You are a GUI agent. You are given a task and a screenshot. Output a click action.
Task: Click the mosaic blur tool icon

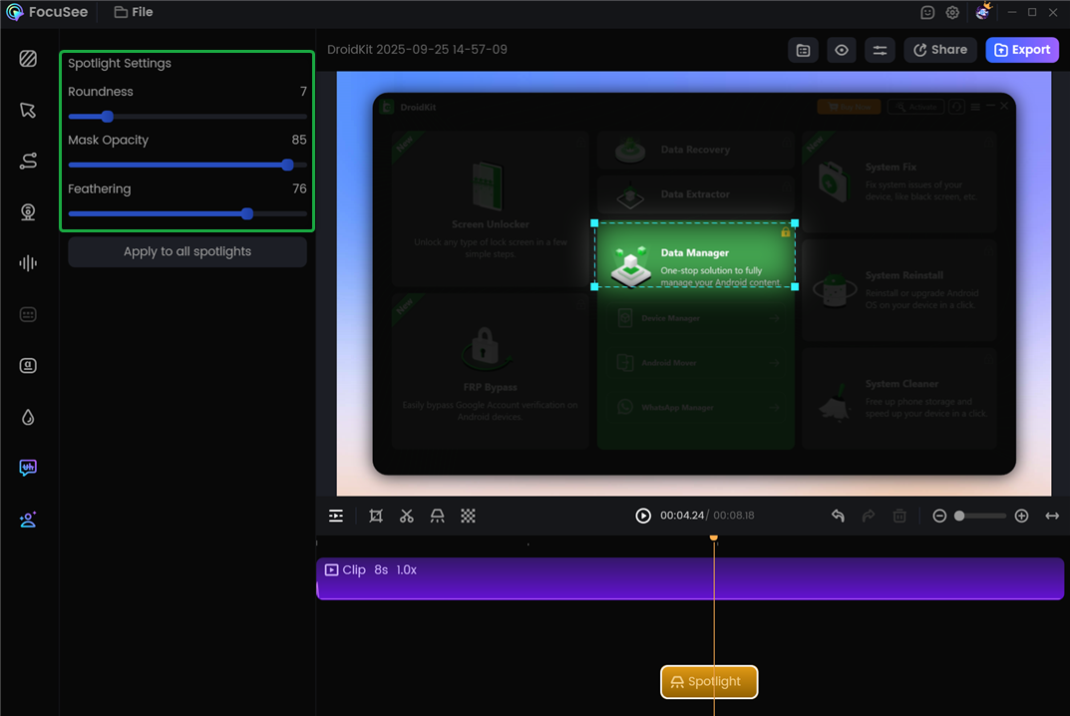pyautogui.click(x=468, y=516)
